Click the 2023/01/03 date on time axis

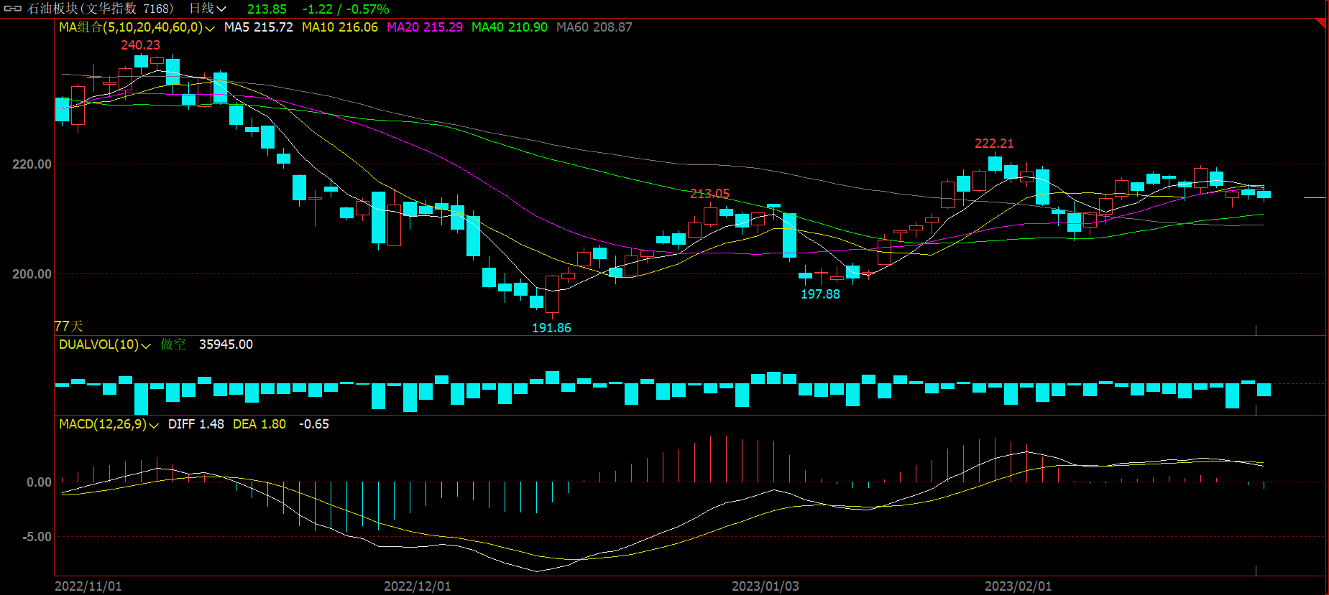click(765, 586)
